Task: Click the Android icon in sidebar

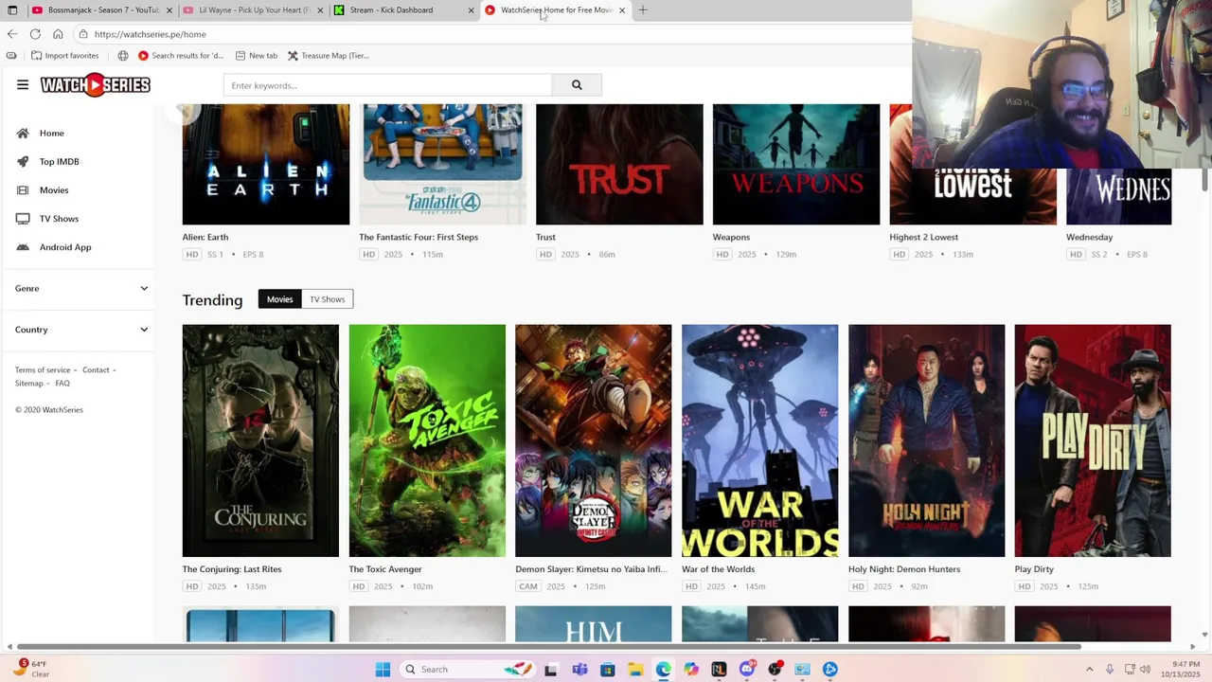Action: click(x=23, y=247)
